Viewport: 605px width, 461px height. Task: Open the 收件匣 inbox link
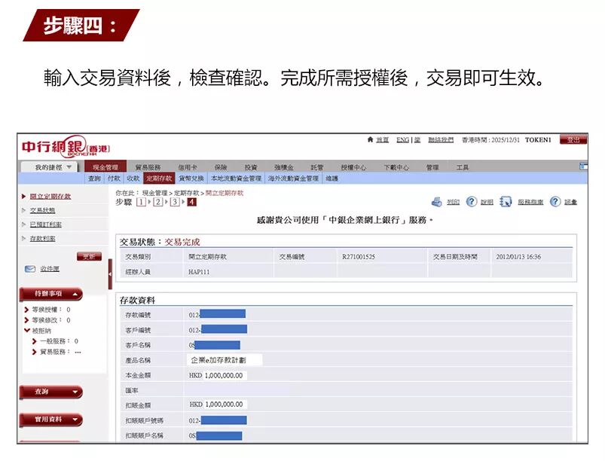coord(50,269)
